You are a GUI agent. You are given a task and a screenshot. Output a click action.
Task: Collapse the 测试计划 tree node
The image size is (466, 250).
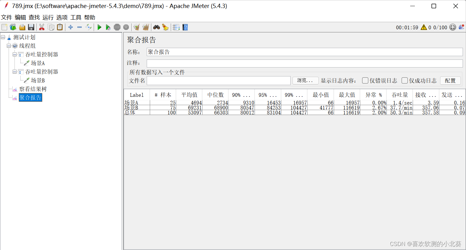(x=3, y=37)
